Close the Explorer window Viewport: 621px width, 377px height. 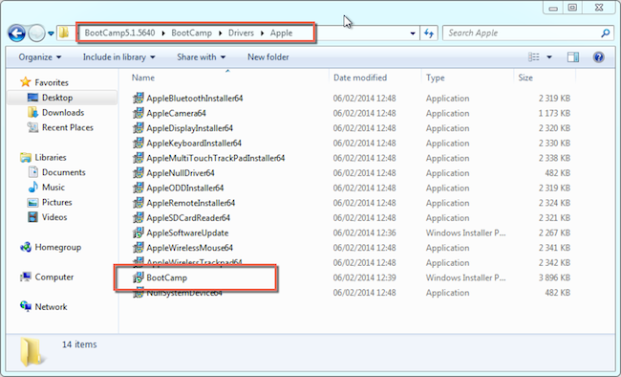click(599, 8)
